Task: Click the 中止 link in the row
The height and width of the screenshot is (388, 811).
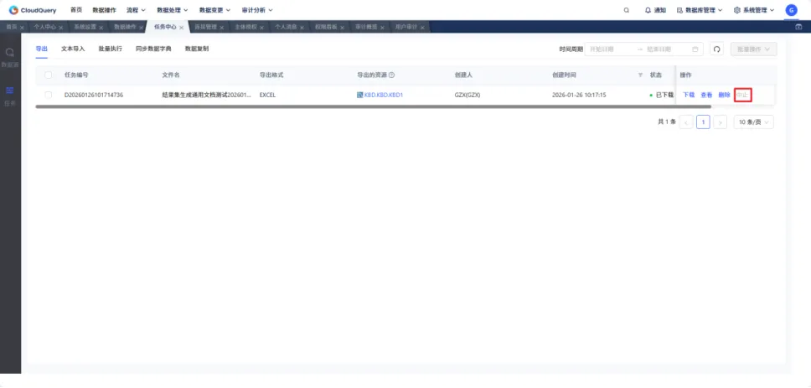Action: (743, 96)
